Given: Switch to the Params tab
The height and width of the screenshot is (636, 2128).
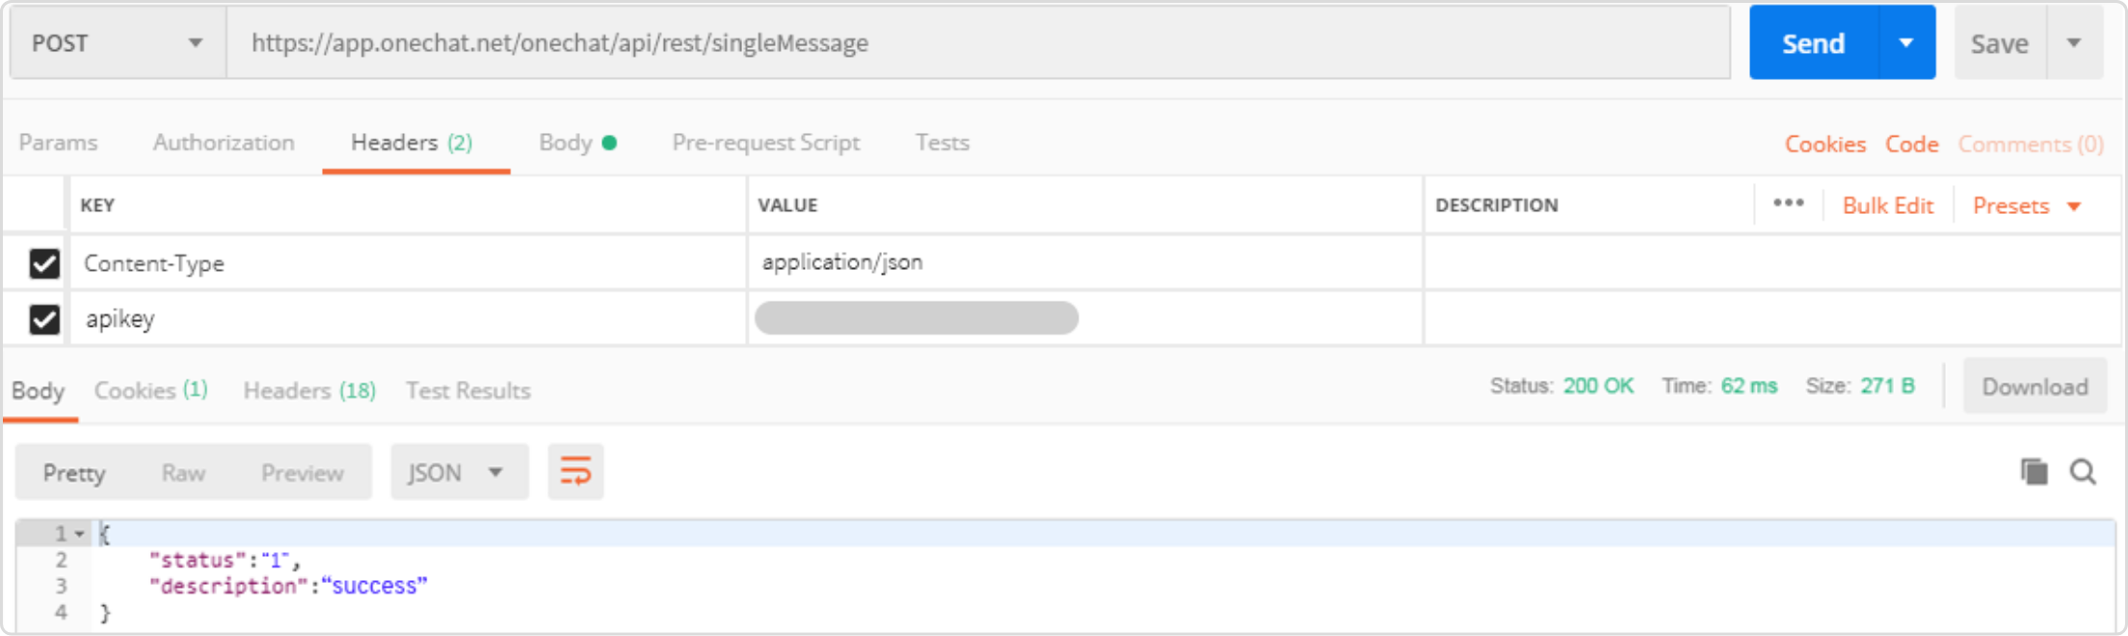Looking at the screenshot, I should click(58, 143).
